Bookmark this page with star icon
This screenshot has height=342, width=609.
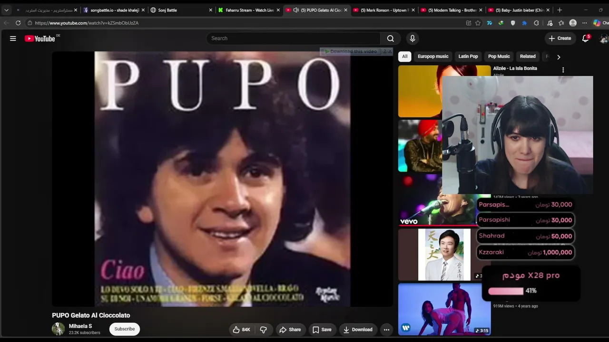coord(478,23)
